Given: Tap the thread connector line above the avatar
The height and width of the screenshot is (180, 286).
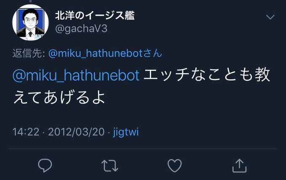Looking at the screenshot, I should pos(30,1).
